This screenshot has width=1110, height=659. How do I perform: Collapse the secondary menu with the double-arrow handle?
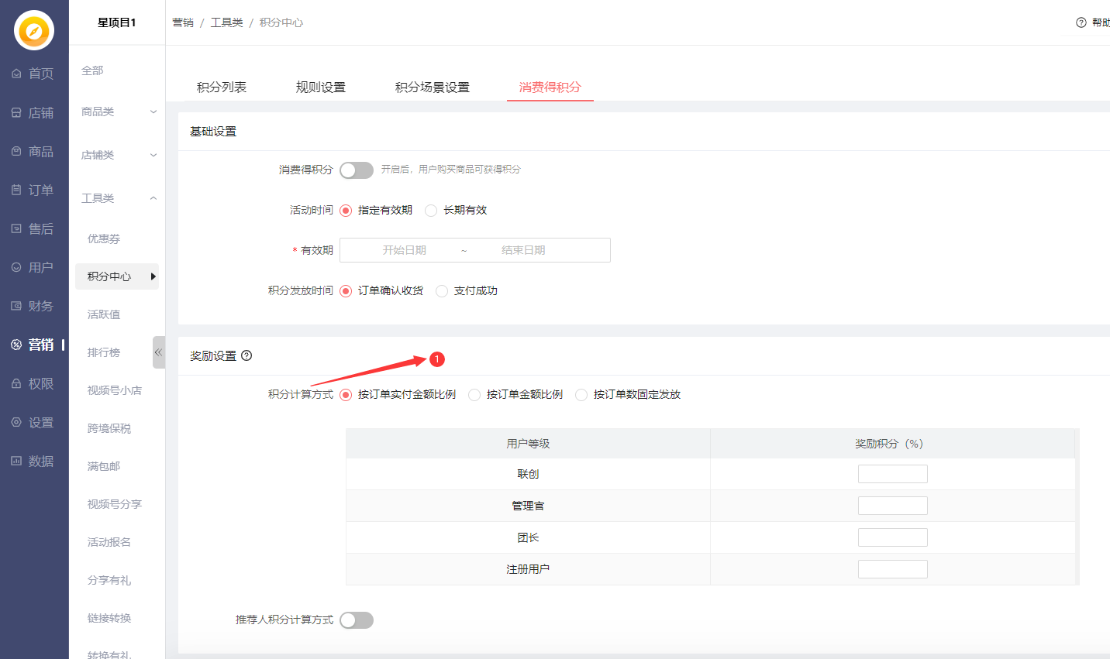(x=158, y=352)
